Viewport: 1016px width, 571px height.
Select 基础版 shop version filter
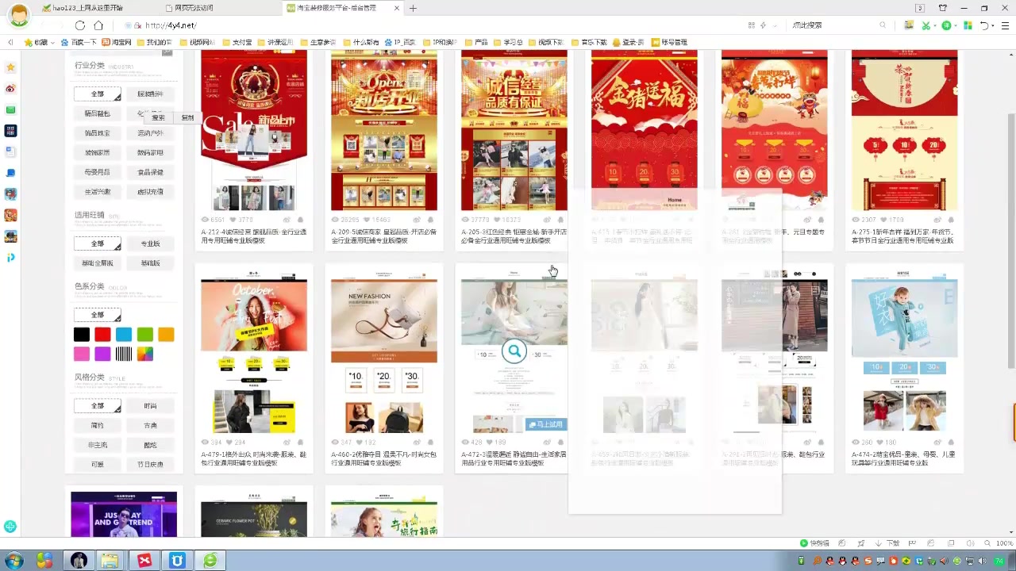click(150, 263)
